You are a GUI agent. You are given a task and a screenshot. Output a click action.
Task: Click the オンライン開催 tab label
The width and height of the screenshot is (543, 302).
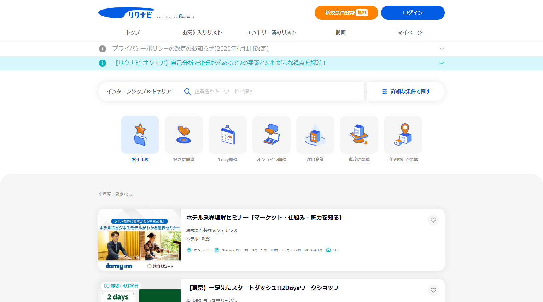(271, 160)
